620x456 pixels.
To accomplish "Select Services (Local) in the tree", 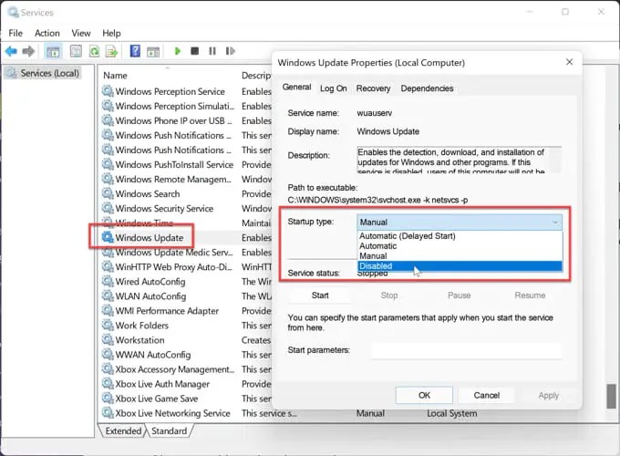I will [x=43, y=73].
